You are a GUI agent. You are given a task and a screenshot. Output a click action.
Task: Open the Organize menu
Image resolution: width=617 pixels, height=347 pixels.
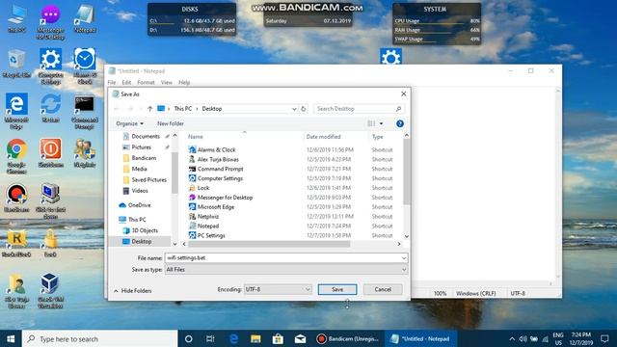[129, 123]
